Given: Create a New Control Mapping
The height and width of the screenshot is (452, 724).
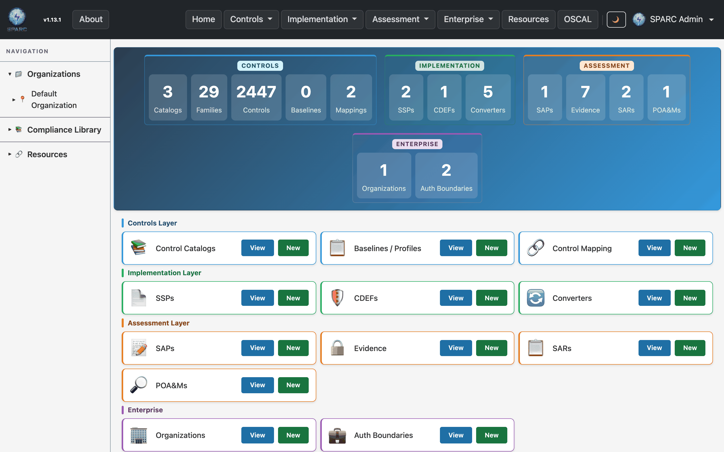Looking at the screenshot, I should coord(690,248).
